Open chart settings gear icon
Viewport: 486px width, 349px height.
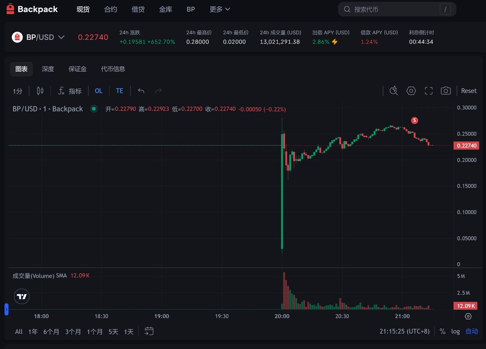411,91
